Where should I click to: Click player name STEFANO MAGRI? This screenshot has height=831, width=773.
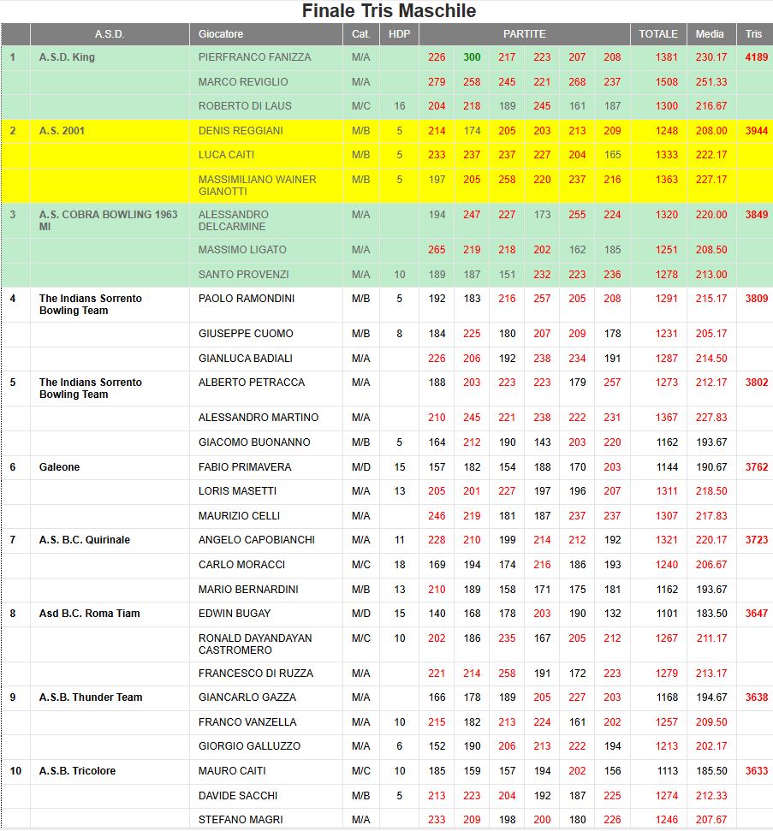pyautogui.click(x=238, y=820)
